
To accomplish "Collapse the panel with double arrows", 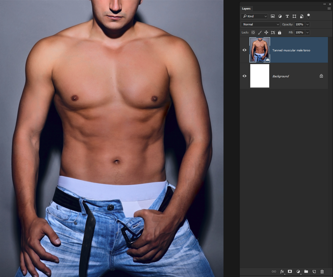I will coord(325,4).
